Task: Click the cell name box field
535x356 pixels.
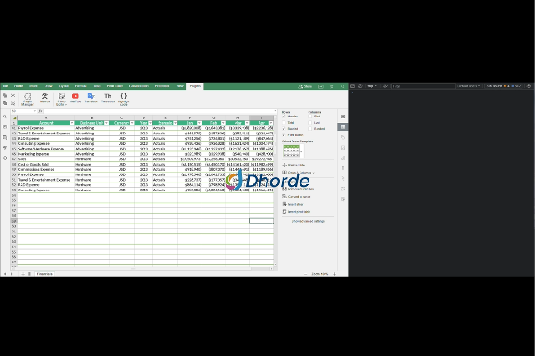Action: click(x=18, y=111)
